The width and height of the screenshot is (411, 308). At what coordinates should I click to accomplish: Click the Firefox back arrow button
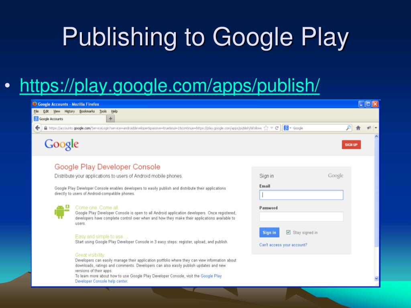tap(38, 128)
